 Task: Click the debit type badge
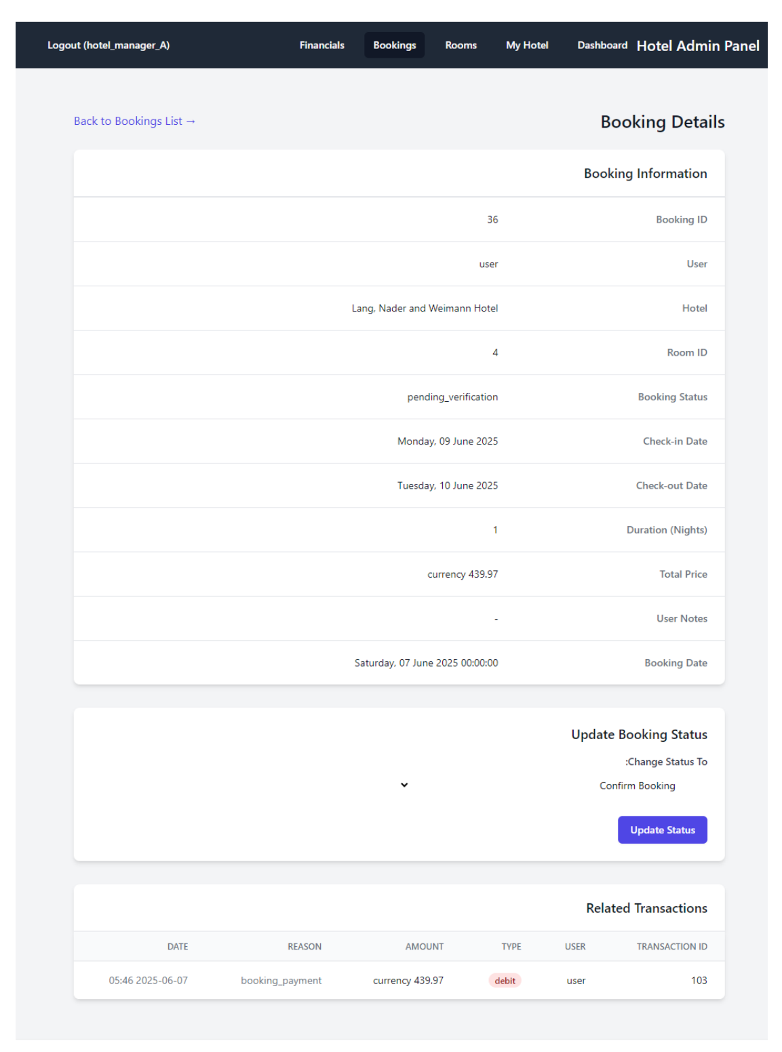[x=505, y=981]
